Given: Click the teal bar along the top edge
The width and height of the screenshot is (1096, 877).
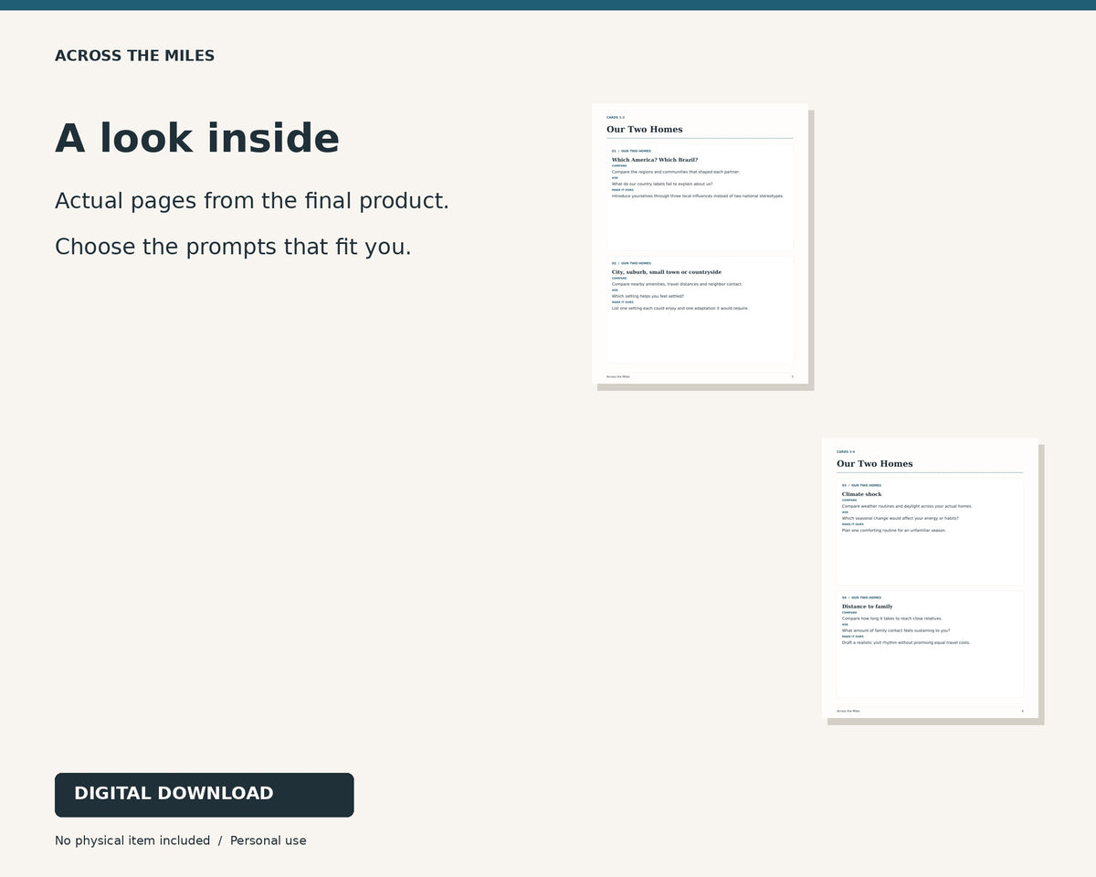Looking at the screenshot, I should [x=548, y=5].
